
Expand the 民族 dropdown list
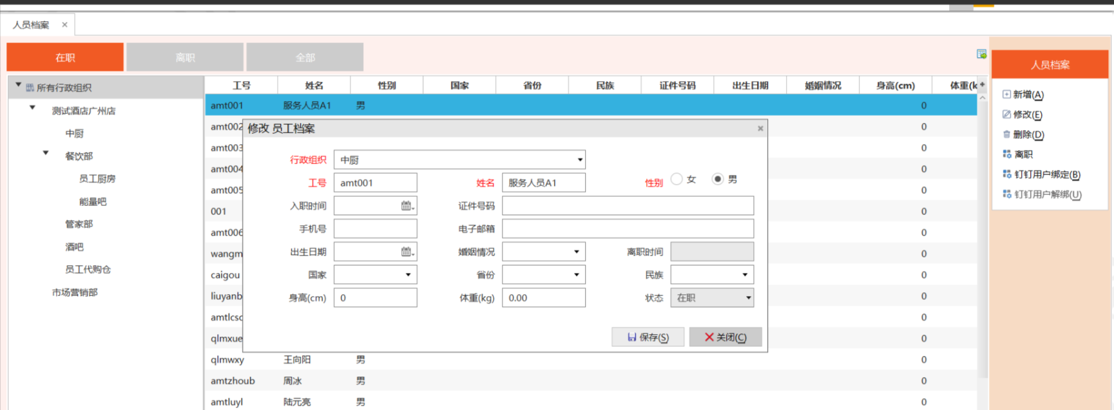(745, 275)
